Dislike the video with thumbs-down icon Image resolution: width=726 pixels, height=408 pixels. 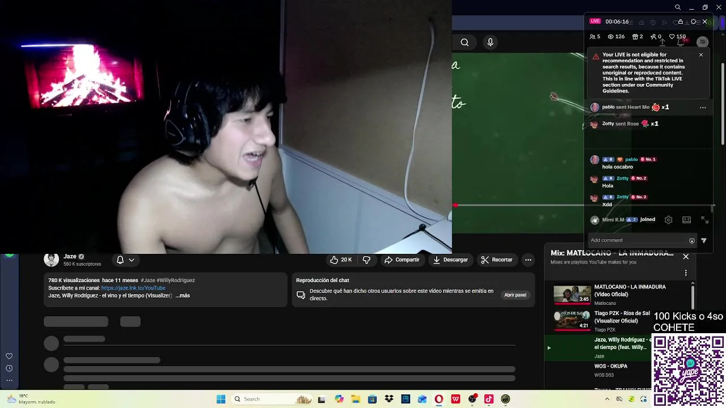pos(366,260)
